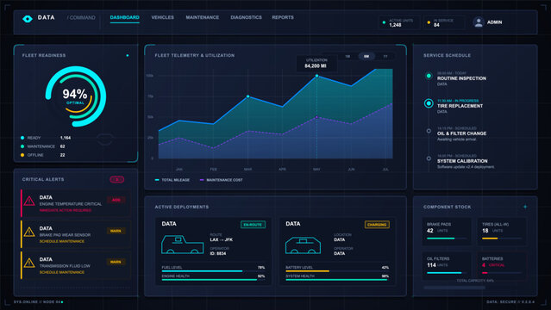Switch to the Dashboard tab

coord(124,17)
